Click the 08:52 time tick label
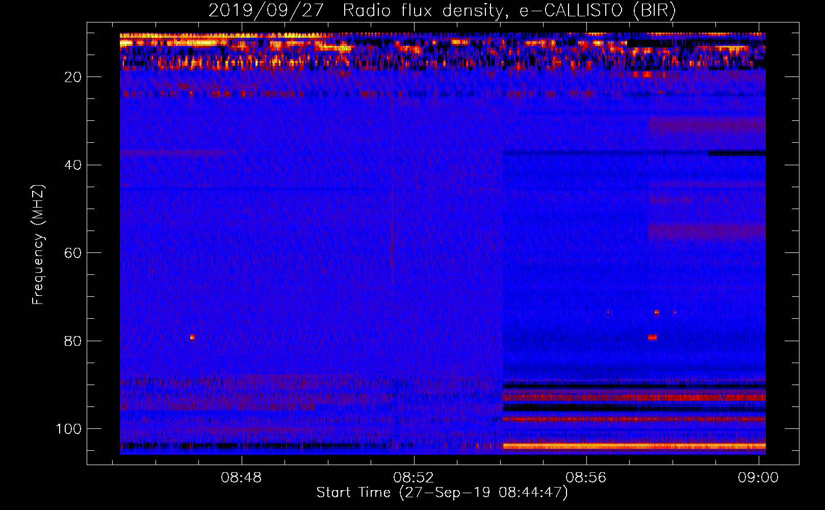This screenshot has height=510, width=825. point(414,477)
